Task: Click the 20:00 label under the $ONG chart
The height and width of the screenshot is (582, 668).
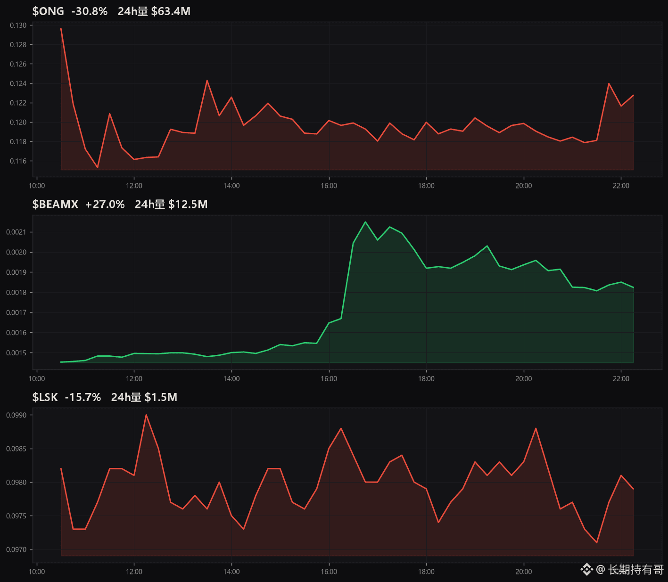Action: tap(524, 186)
